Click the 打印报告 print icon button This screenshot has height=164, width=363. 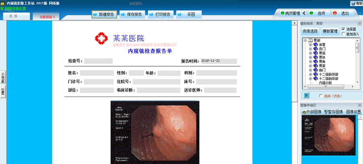160,14
